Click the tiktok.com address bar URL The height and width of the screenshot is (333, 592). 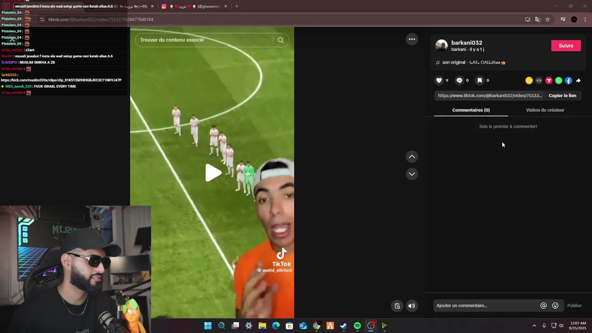pos(101,19)
